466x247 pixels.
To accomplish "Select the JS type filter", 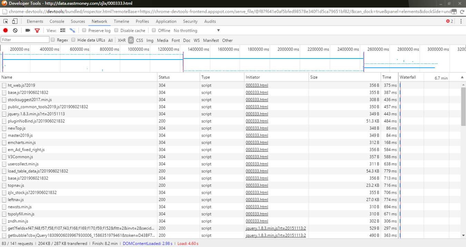I will pyautogui.click(x=130, y=40).
